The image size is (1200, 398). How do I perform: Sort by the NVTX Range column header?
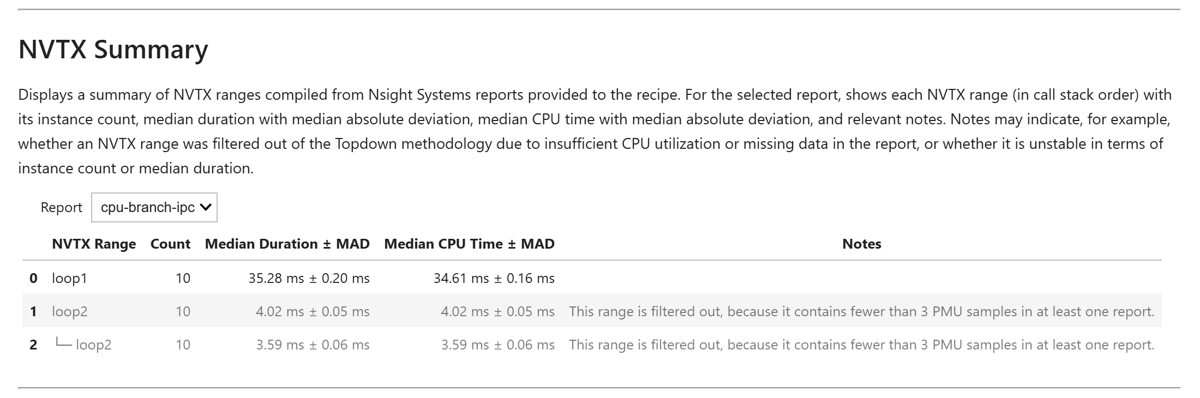click(x=94, y=244)
